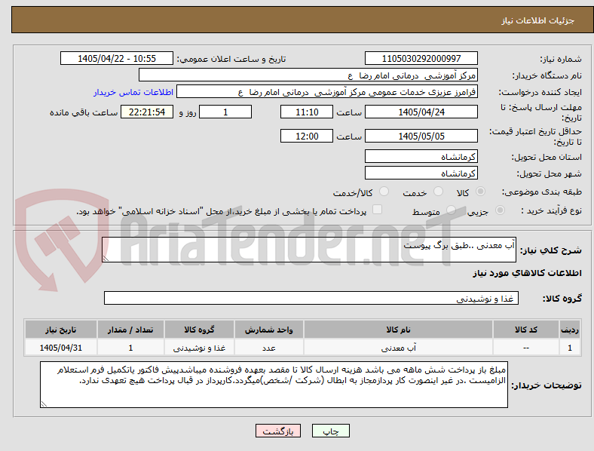Click the استان محل تحویل field
594x451 pixels.
421,156
